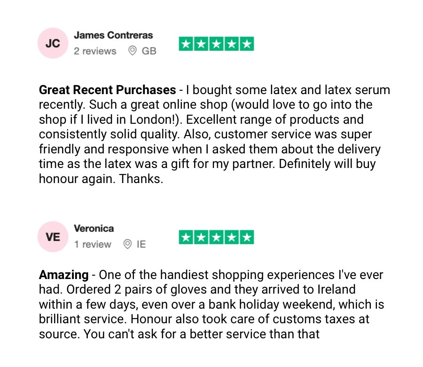Screen dimensions: 423x367
Task: View Veronica's "1 review" count
Action: 93,244
